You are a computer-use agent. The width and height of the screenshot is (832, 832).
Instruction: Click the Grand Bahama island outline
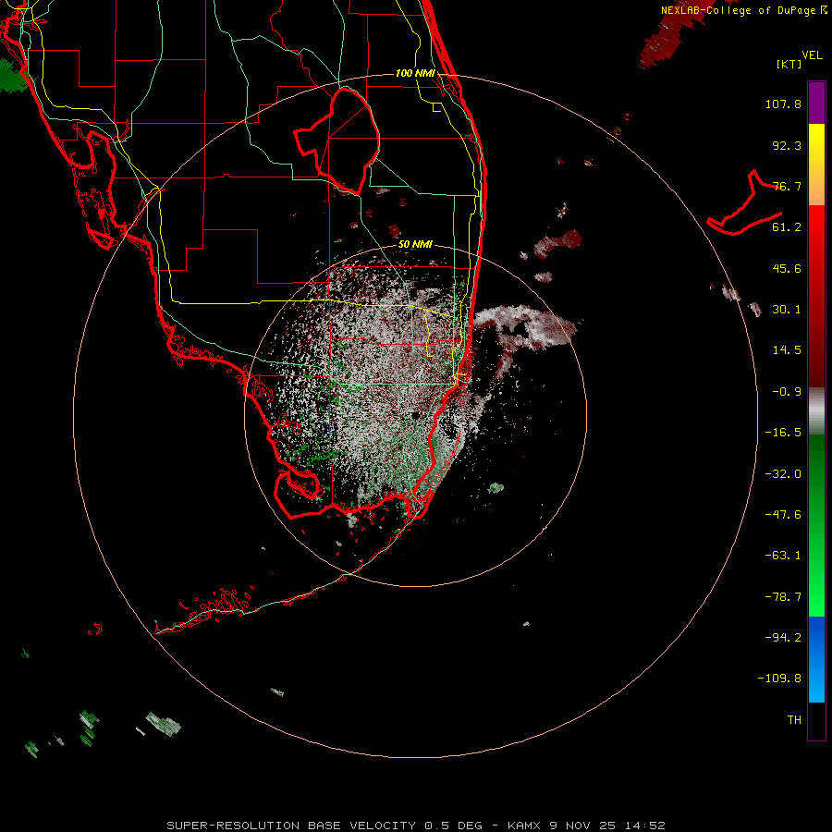(x=743, y=203)
